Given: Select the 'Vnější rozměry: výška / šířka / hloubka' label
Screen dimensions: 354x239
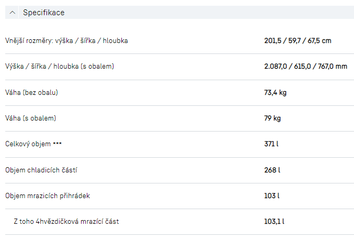Looking at the screenshot, I should click(66, 41).
